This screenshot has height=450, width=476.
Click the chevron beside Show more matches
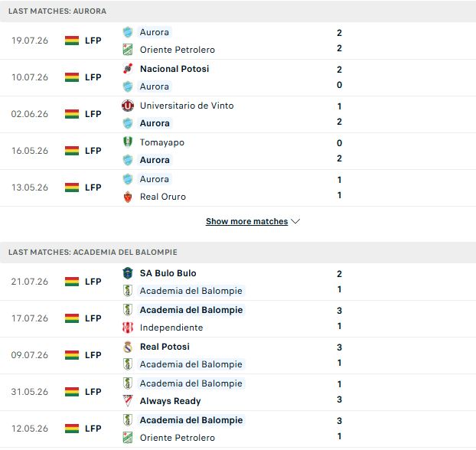coord(295,221)
